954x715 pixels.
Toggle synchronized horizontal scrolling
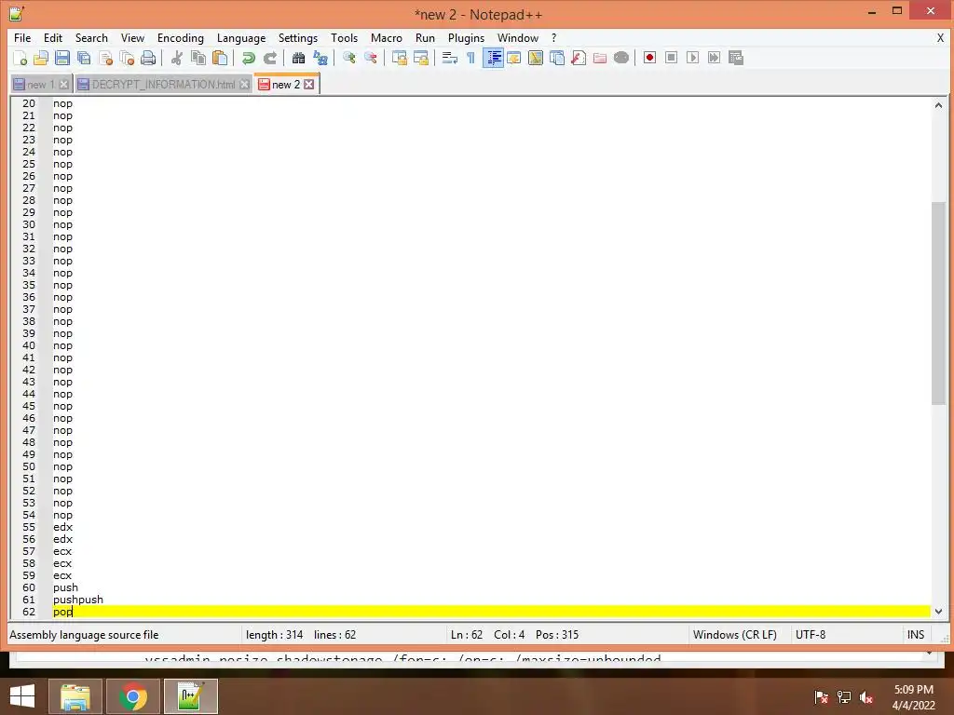click(x=420, y=58)
